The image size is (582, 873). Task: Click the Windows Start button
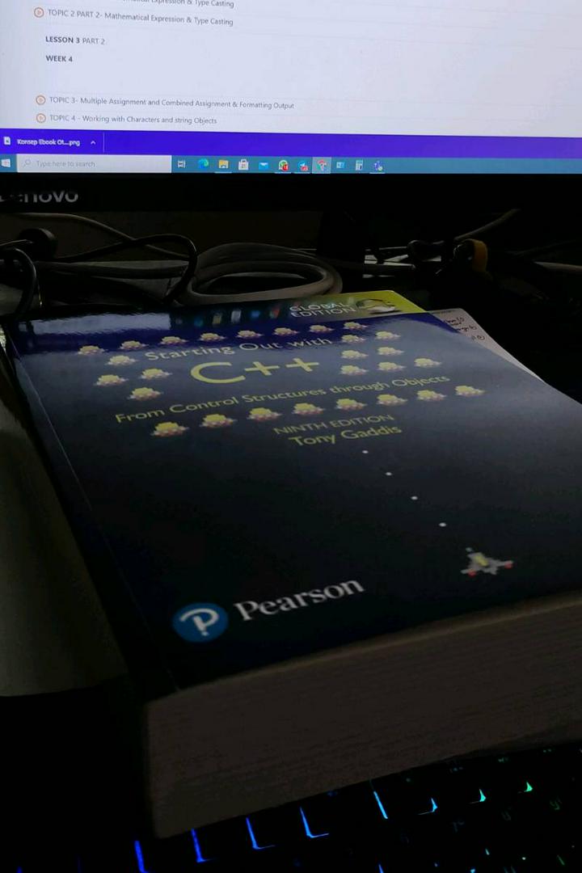click(6, 163)
